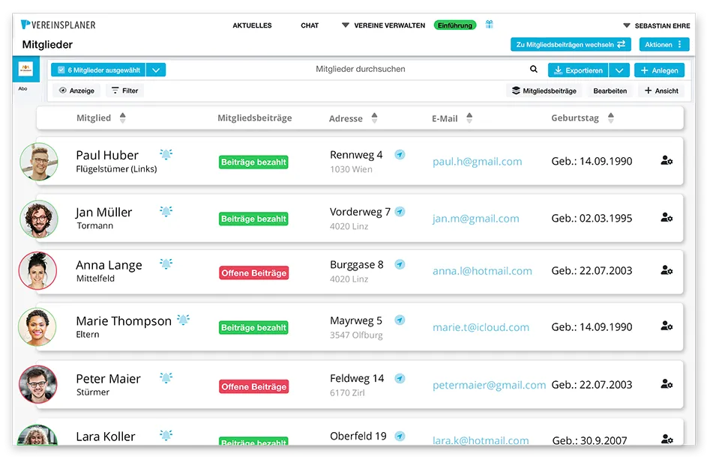Screen dimensions: 710x462
Task: Click the Mitglieder durchsuchen search field
Action: tap(361, 69)
